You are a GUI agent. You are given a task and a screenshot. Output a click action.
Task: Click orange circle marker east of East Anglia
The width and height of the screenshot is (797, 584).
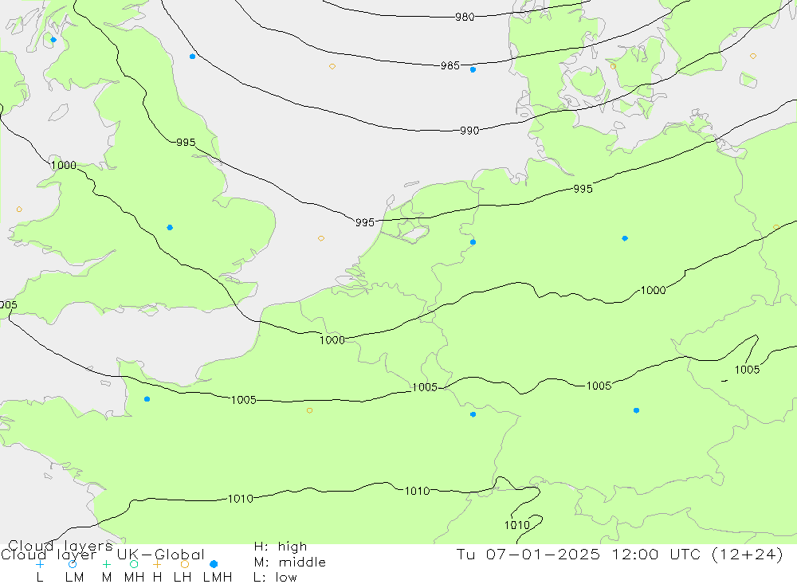pos(320,238)
